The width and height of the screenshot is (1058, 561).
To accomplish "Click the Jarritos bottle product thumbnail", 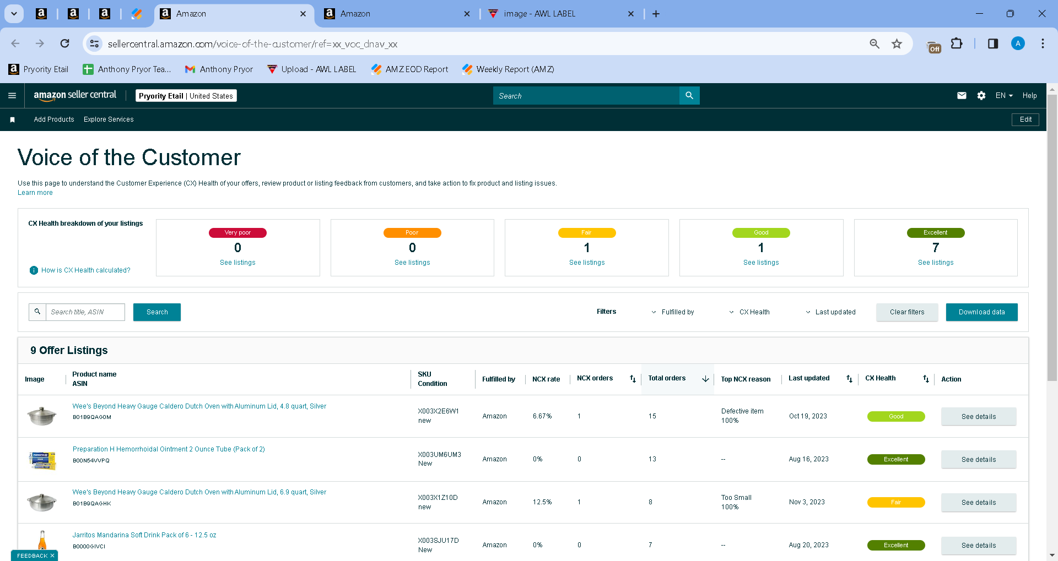I will click(x=42, y=540).
